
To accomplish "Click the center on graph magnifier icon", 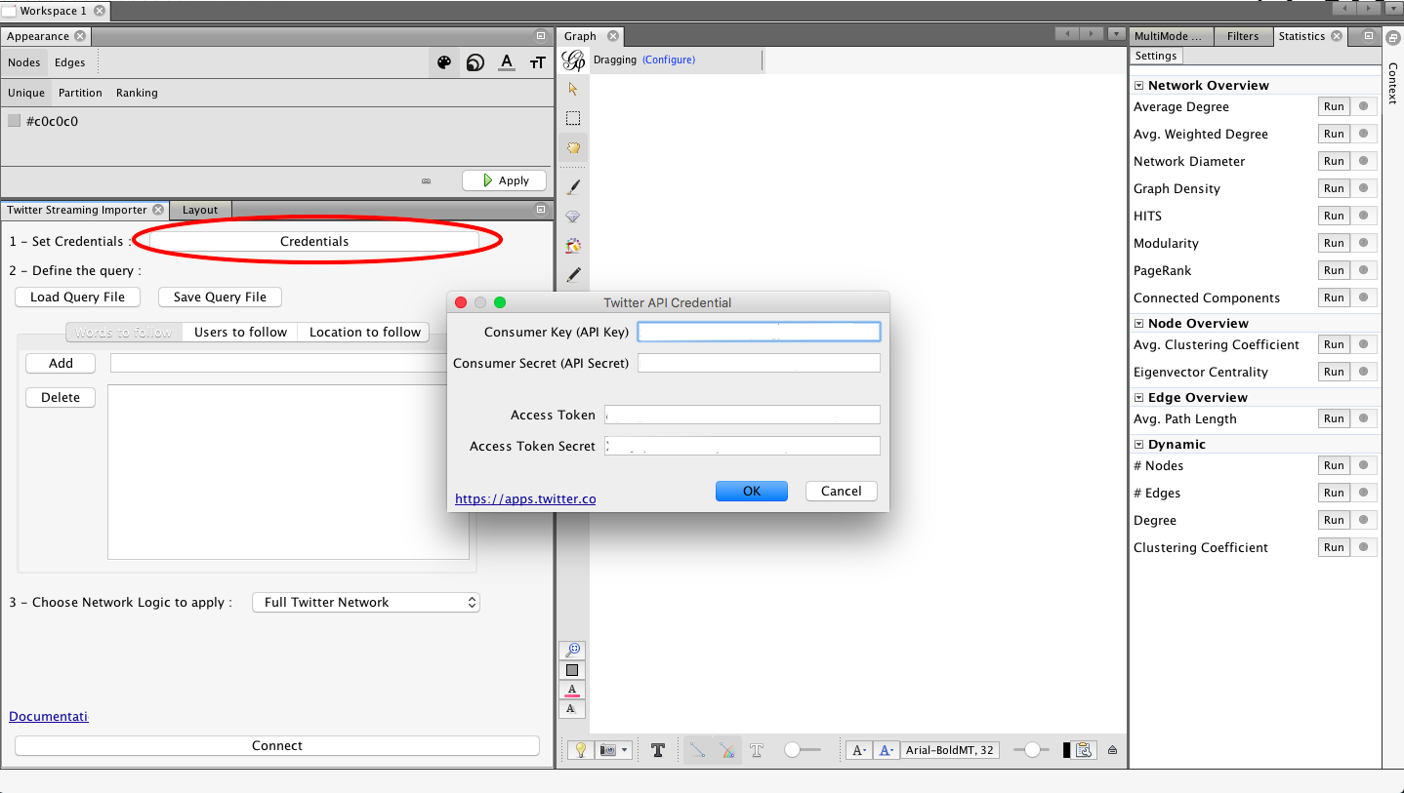I will [x=573, y=650].
